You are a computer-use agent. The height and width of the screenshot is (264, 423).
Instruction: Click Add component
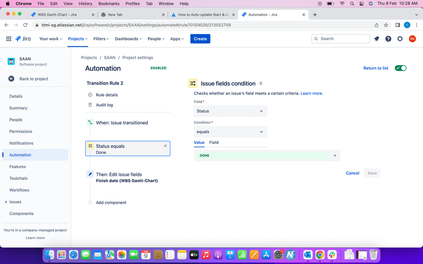click(x=111, y=203)
